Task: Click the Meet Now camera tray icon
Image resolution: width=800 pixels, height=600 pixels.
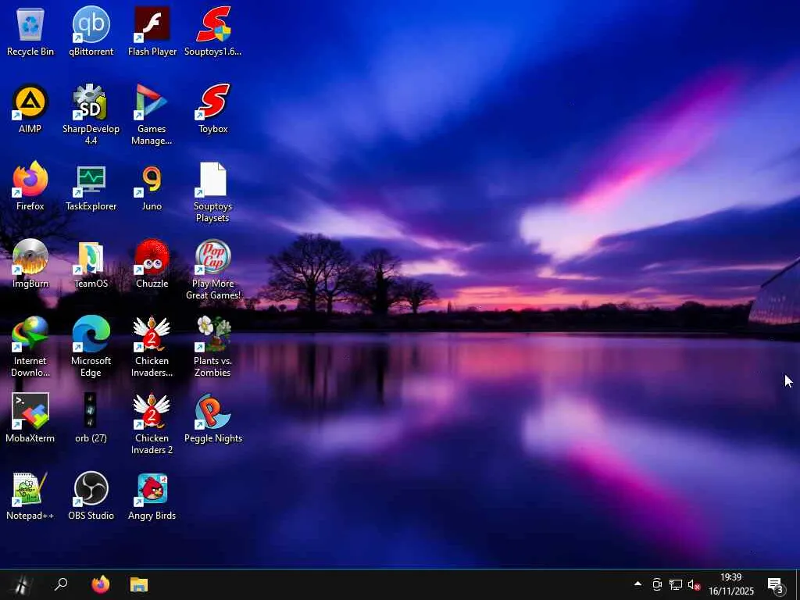Action: [x=657, y=584]
